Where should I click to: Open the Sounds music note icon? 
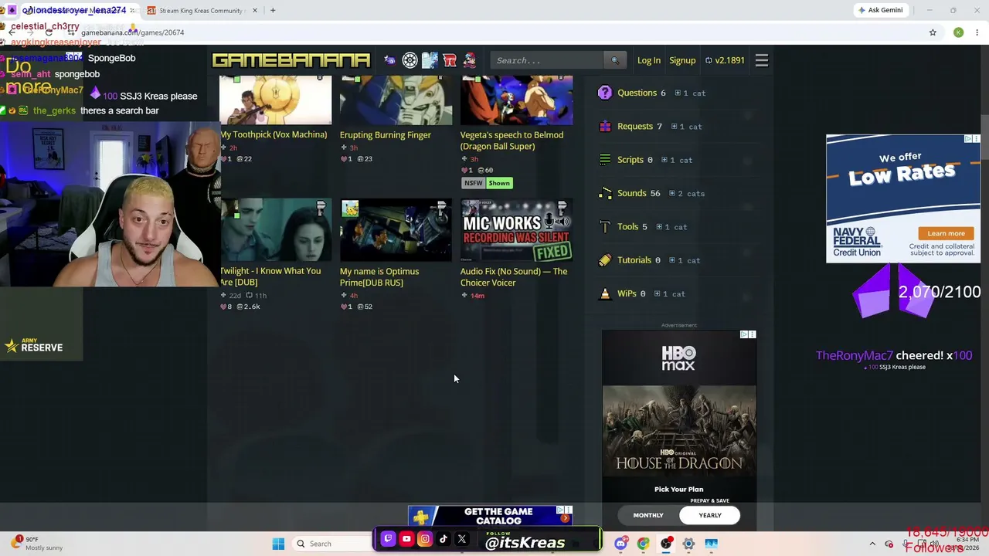click(605, 194)
